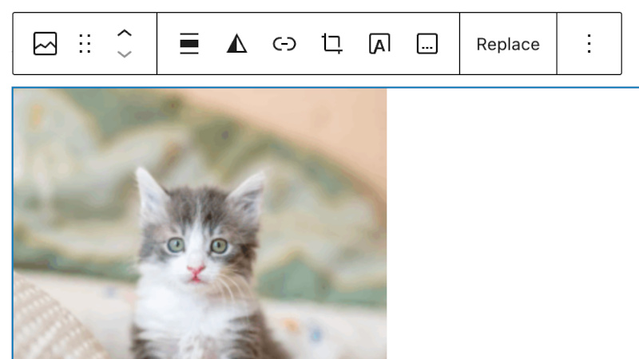Add caption using the caption icon

427,44
